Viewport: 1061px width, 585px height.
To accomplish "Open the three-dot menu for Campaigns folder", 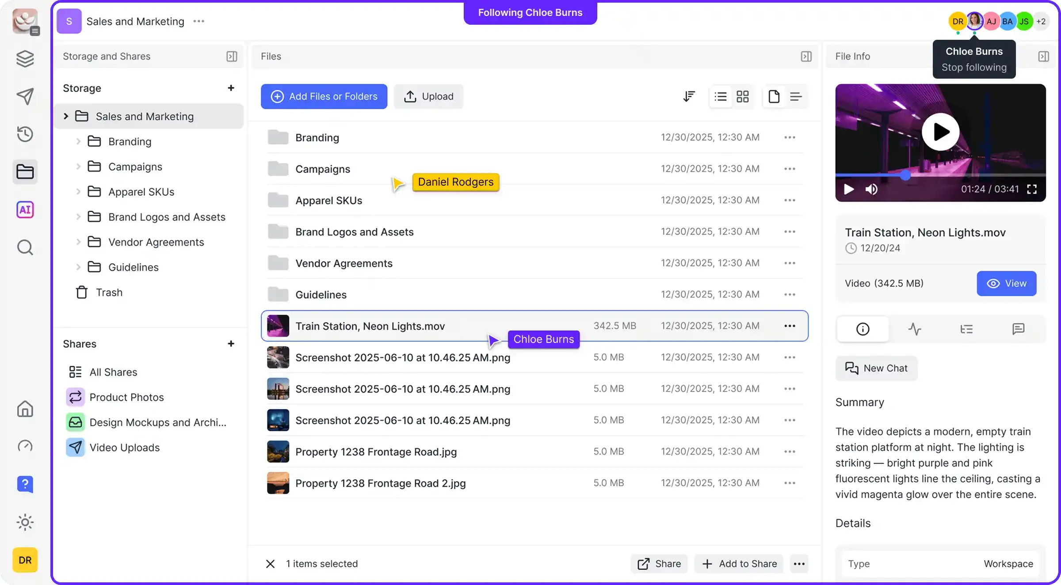I will [x=790, y=168].
